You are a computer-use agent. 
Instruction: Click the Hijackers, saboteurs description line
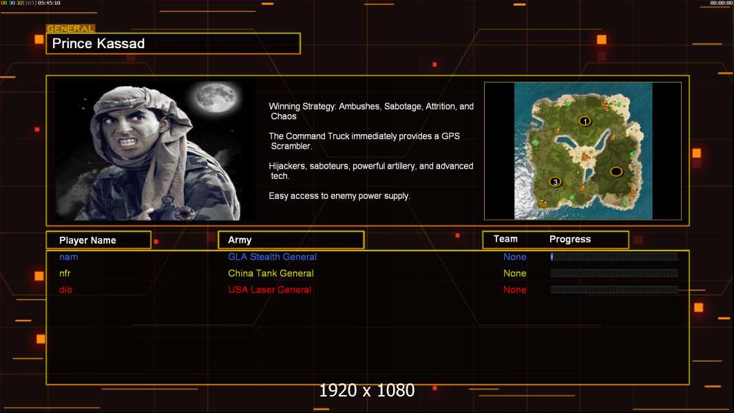(370, 171)
